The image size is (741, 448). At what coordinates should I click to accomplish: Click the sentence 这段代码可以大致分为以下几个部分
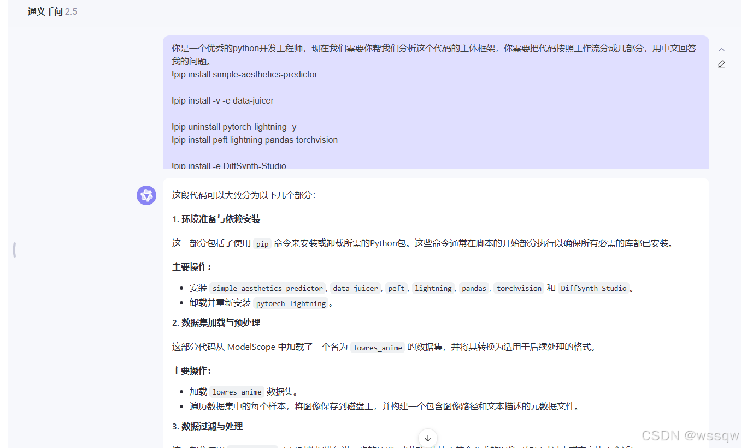tap(244, 195)
